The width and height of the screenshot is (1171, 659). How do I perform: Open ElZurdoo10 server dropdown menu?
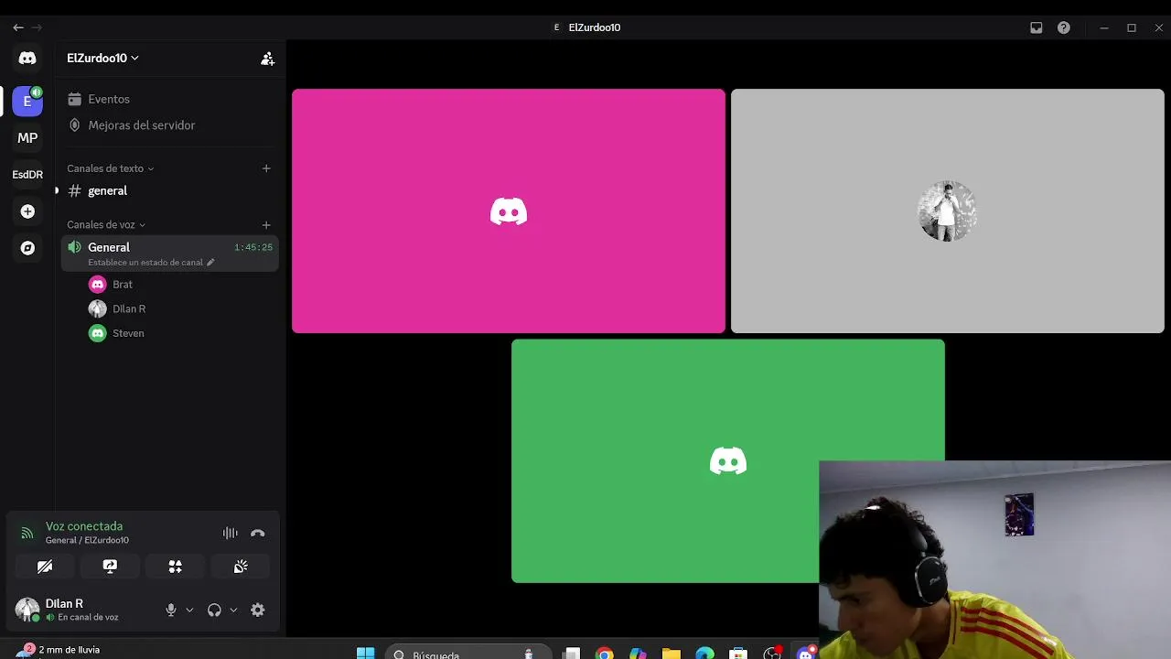click(102, 59)
